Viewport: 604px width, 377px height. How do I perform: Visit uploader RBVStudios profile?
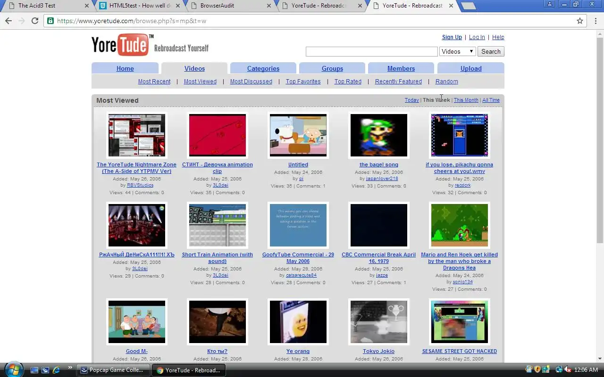(x=140, y=185)
